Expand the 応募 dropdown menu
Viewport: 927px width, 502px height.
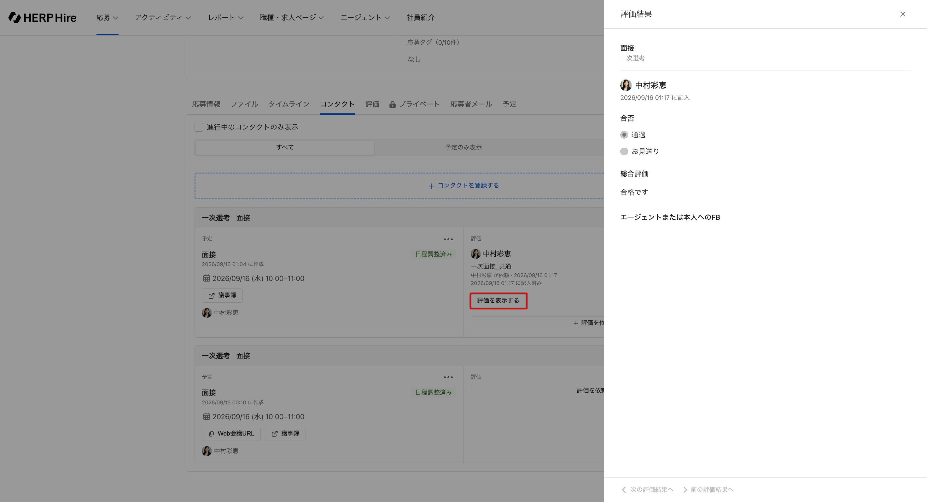tap(107, 17)
